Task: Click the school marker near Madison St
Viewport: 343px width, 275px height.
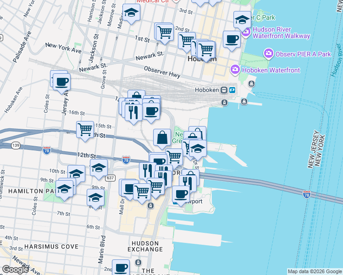Action: (131, 13)
